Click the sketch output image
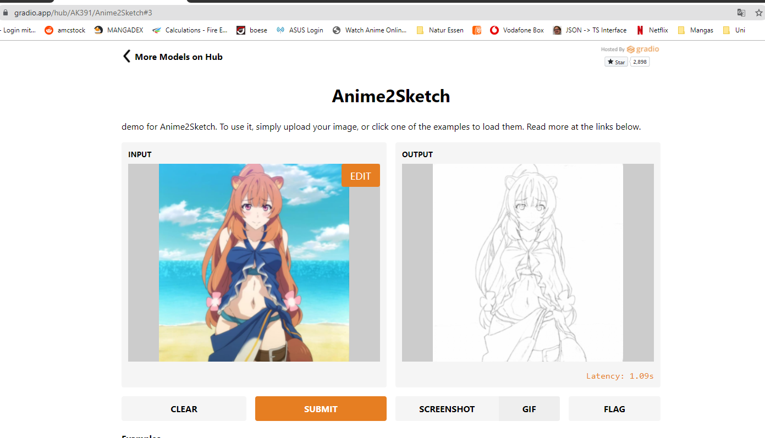Viewport: 765px width, 438px height. tap(528, 263)
